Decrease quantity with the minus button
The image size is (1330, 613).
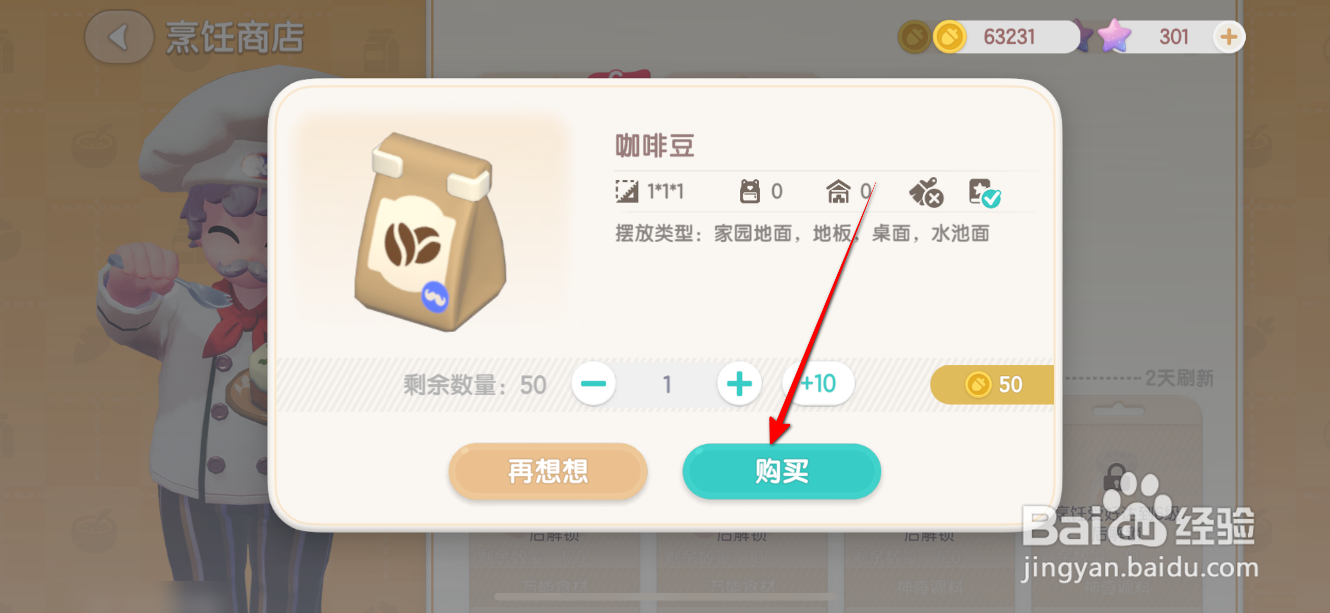[x=593, y=384]
